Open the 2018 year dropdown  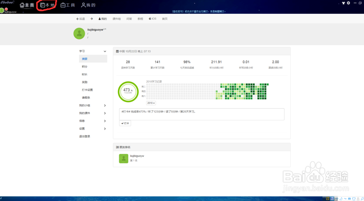(151, 103)
